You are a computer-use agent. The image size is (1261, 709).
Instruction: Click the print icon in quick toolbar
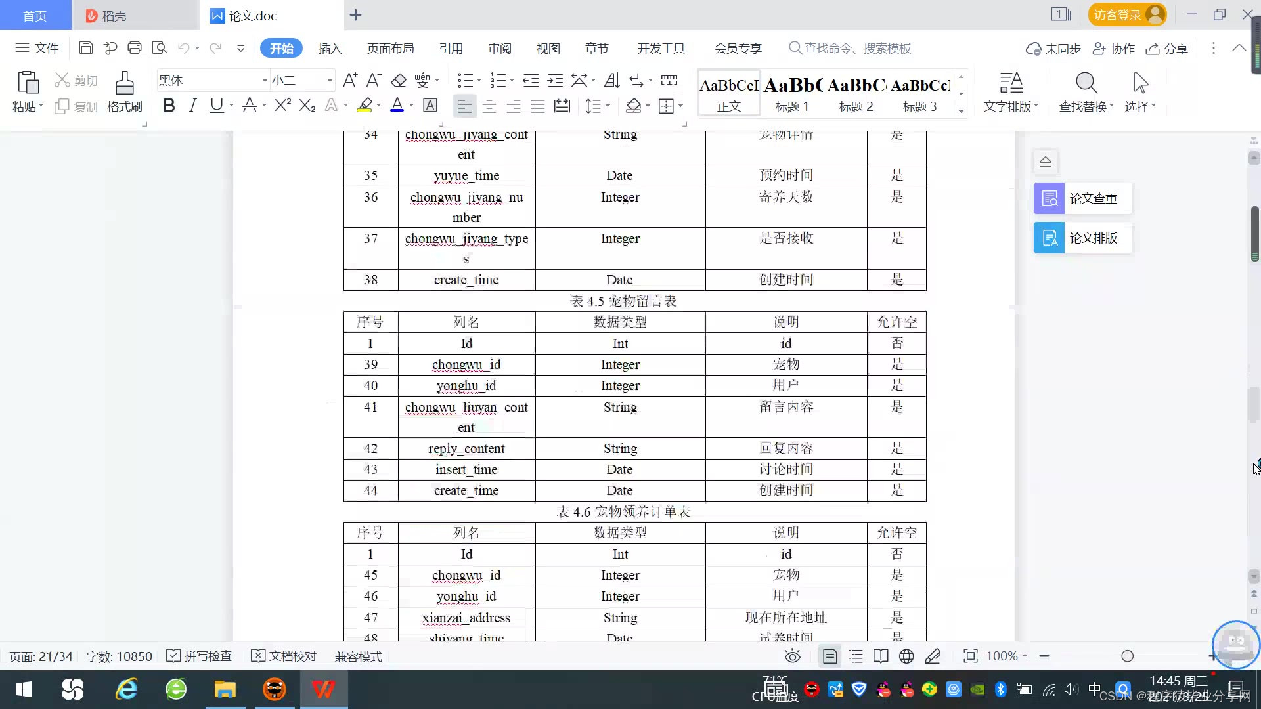point(135,48)
